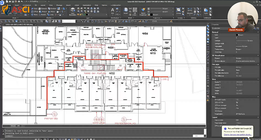The width and height of the screenshot is (261, 140).
Task: Open the Layout ribbon tab
Action: [x=43, y=5]
